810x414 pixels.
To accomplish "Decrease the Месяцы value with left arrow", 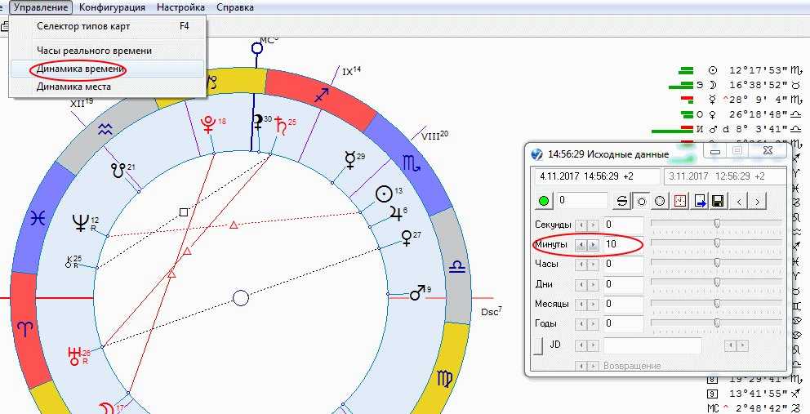I will pyautogui.click(x=581, y=305).
